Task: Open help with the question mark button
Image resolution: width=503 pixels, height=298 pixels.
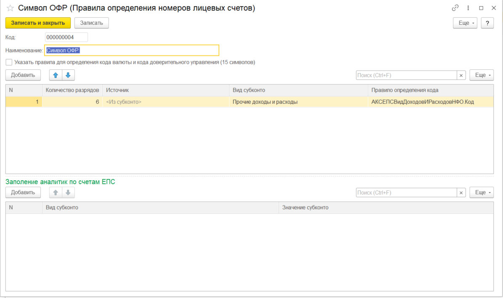Action: tap(487, 23)
